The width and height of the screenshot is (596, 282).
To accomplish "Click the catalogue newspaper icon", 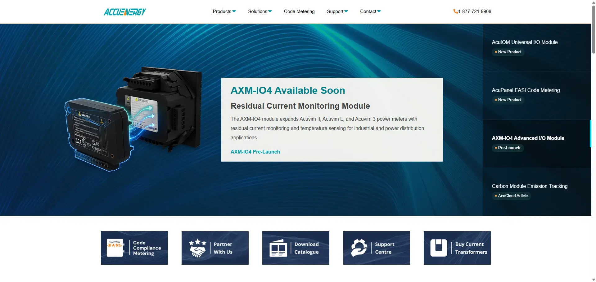I will (278, 248).
